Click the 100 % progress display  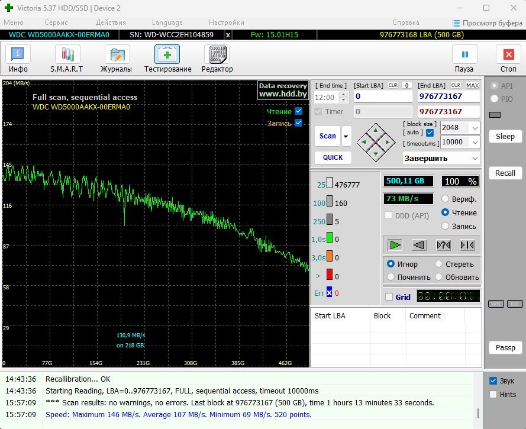460,182
